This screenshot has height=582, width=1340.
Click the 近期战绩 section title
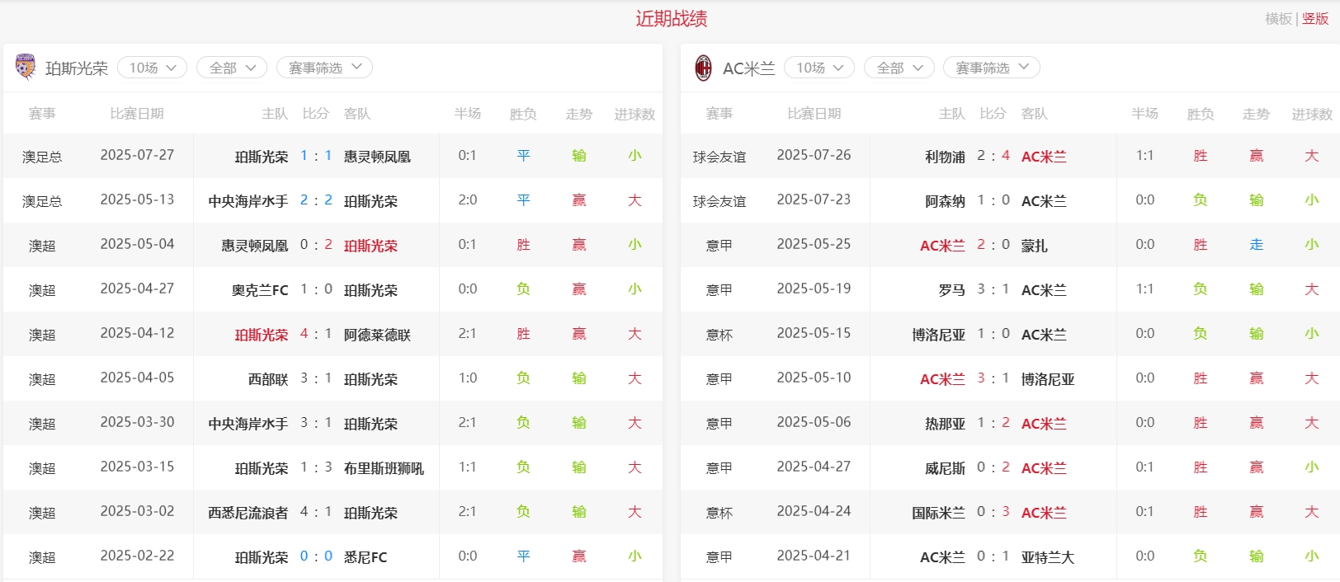click(x=671, y=19)
